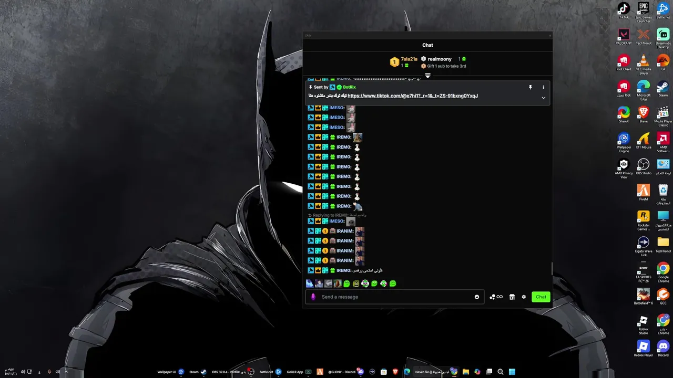Image resolution: width=673 pixels, height=378 pixels.
Task: Launch the Epic Games Launcher shortcut
Action: [x=644, y=13]
